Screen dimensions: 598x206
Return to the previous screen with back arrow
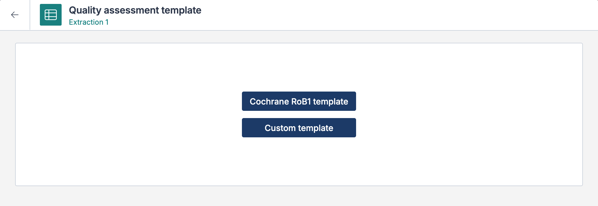coord(14,15)
